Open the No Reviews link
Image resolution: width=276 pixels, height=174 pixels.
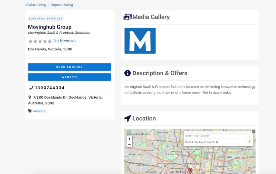click(64, 41)
